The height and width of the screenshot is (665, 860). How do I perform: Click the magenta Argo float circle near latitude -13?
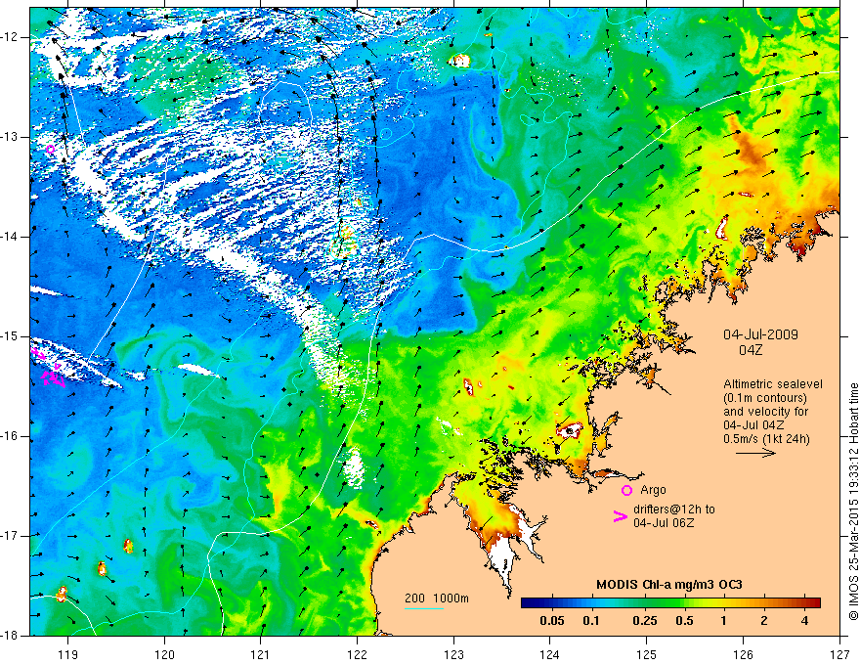coord(51,149)
